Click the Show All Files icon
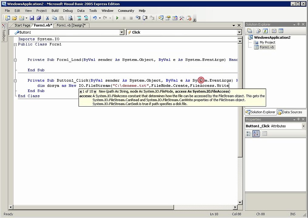The width and height of the screenshot is (308, 218). click(258, 31)
